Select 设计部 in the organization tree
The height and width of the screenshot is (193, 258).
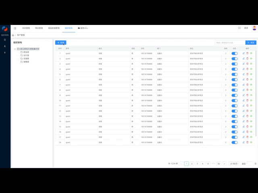click(26, 55)
